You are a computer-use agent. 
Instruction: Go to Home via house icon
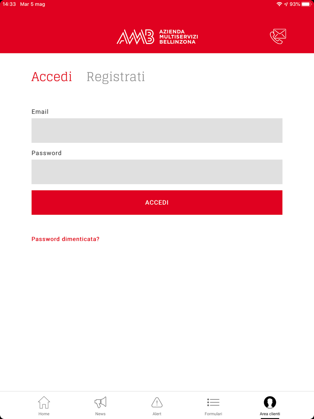point(44,402)
